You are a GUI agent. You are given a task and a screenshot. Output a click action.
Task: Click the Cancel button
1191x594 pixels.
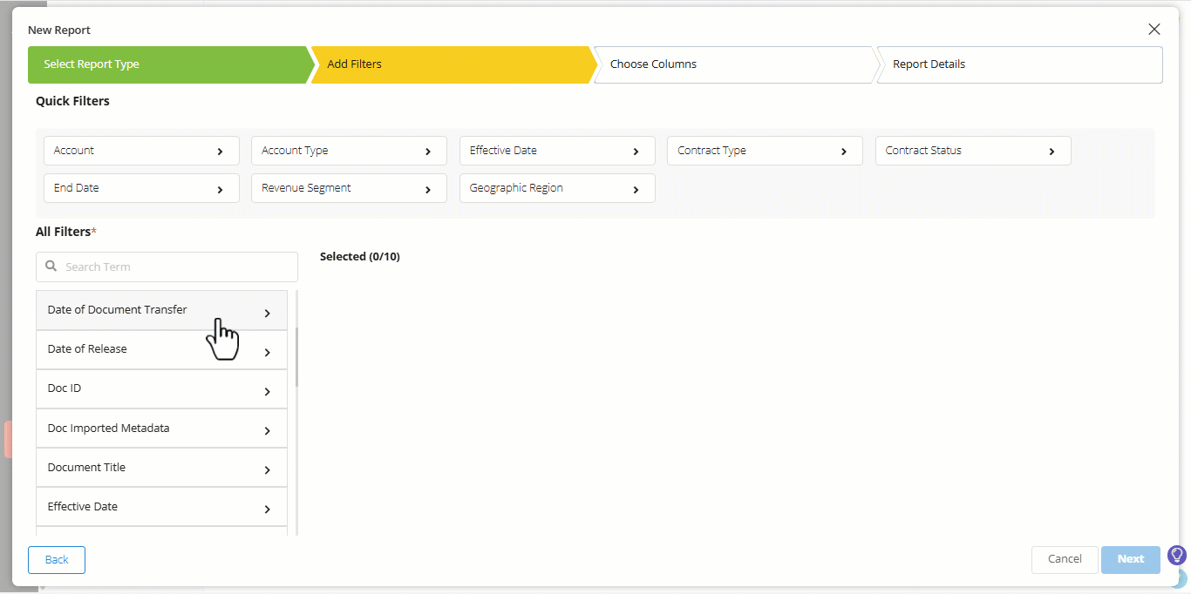tap(1065, 559)
